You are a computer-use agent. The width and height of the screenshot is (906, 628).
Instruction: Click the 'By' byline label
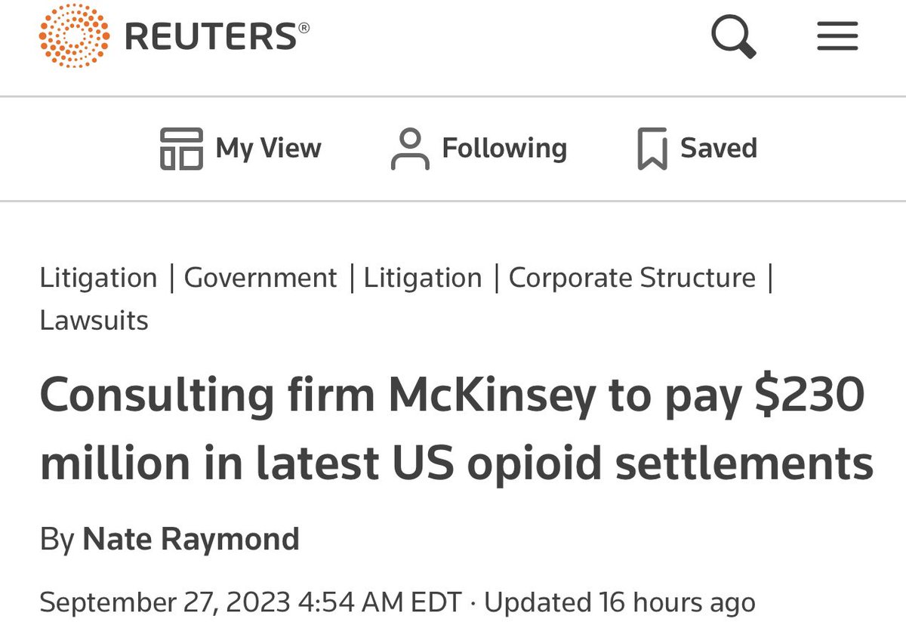[57, 539]
